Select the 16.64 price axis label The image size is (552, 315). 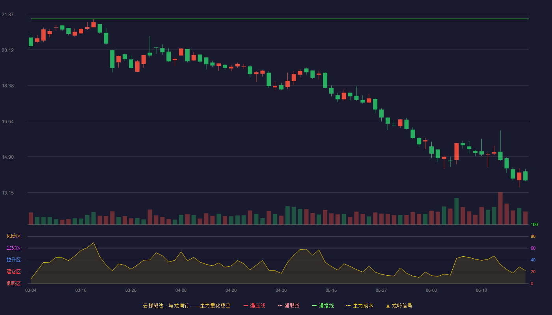click(7, 121)
